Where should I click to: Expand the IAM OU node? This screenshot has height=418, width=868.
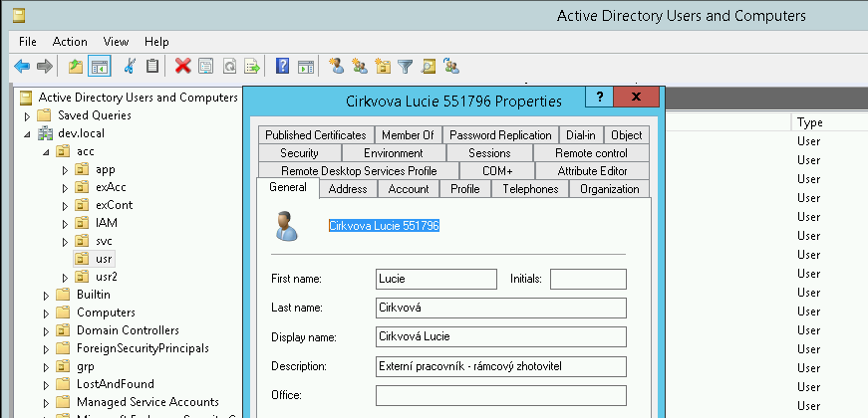tap(66, 224)
